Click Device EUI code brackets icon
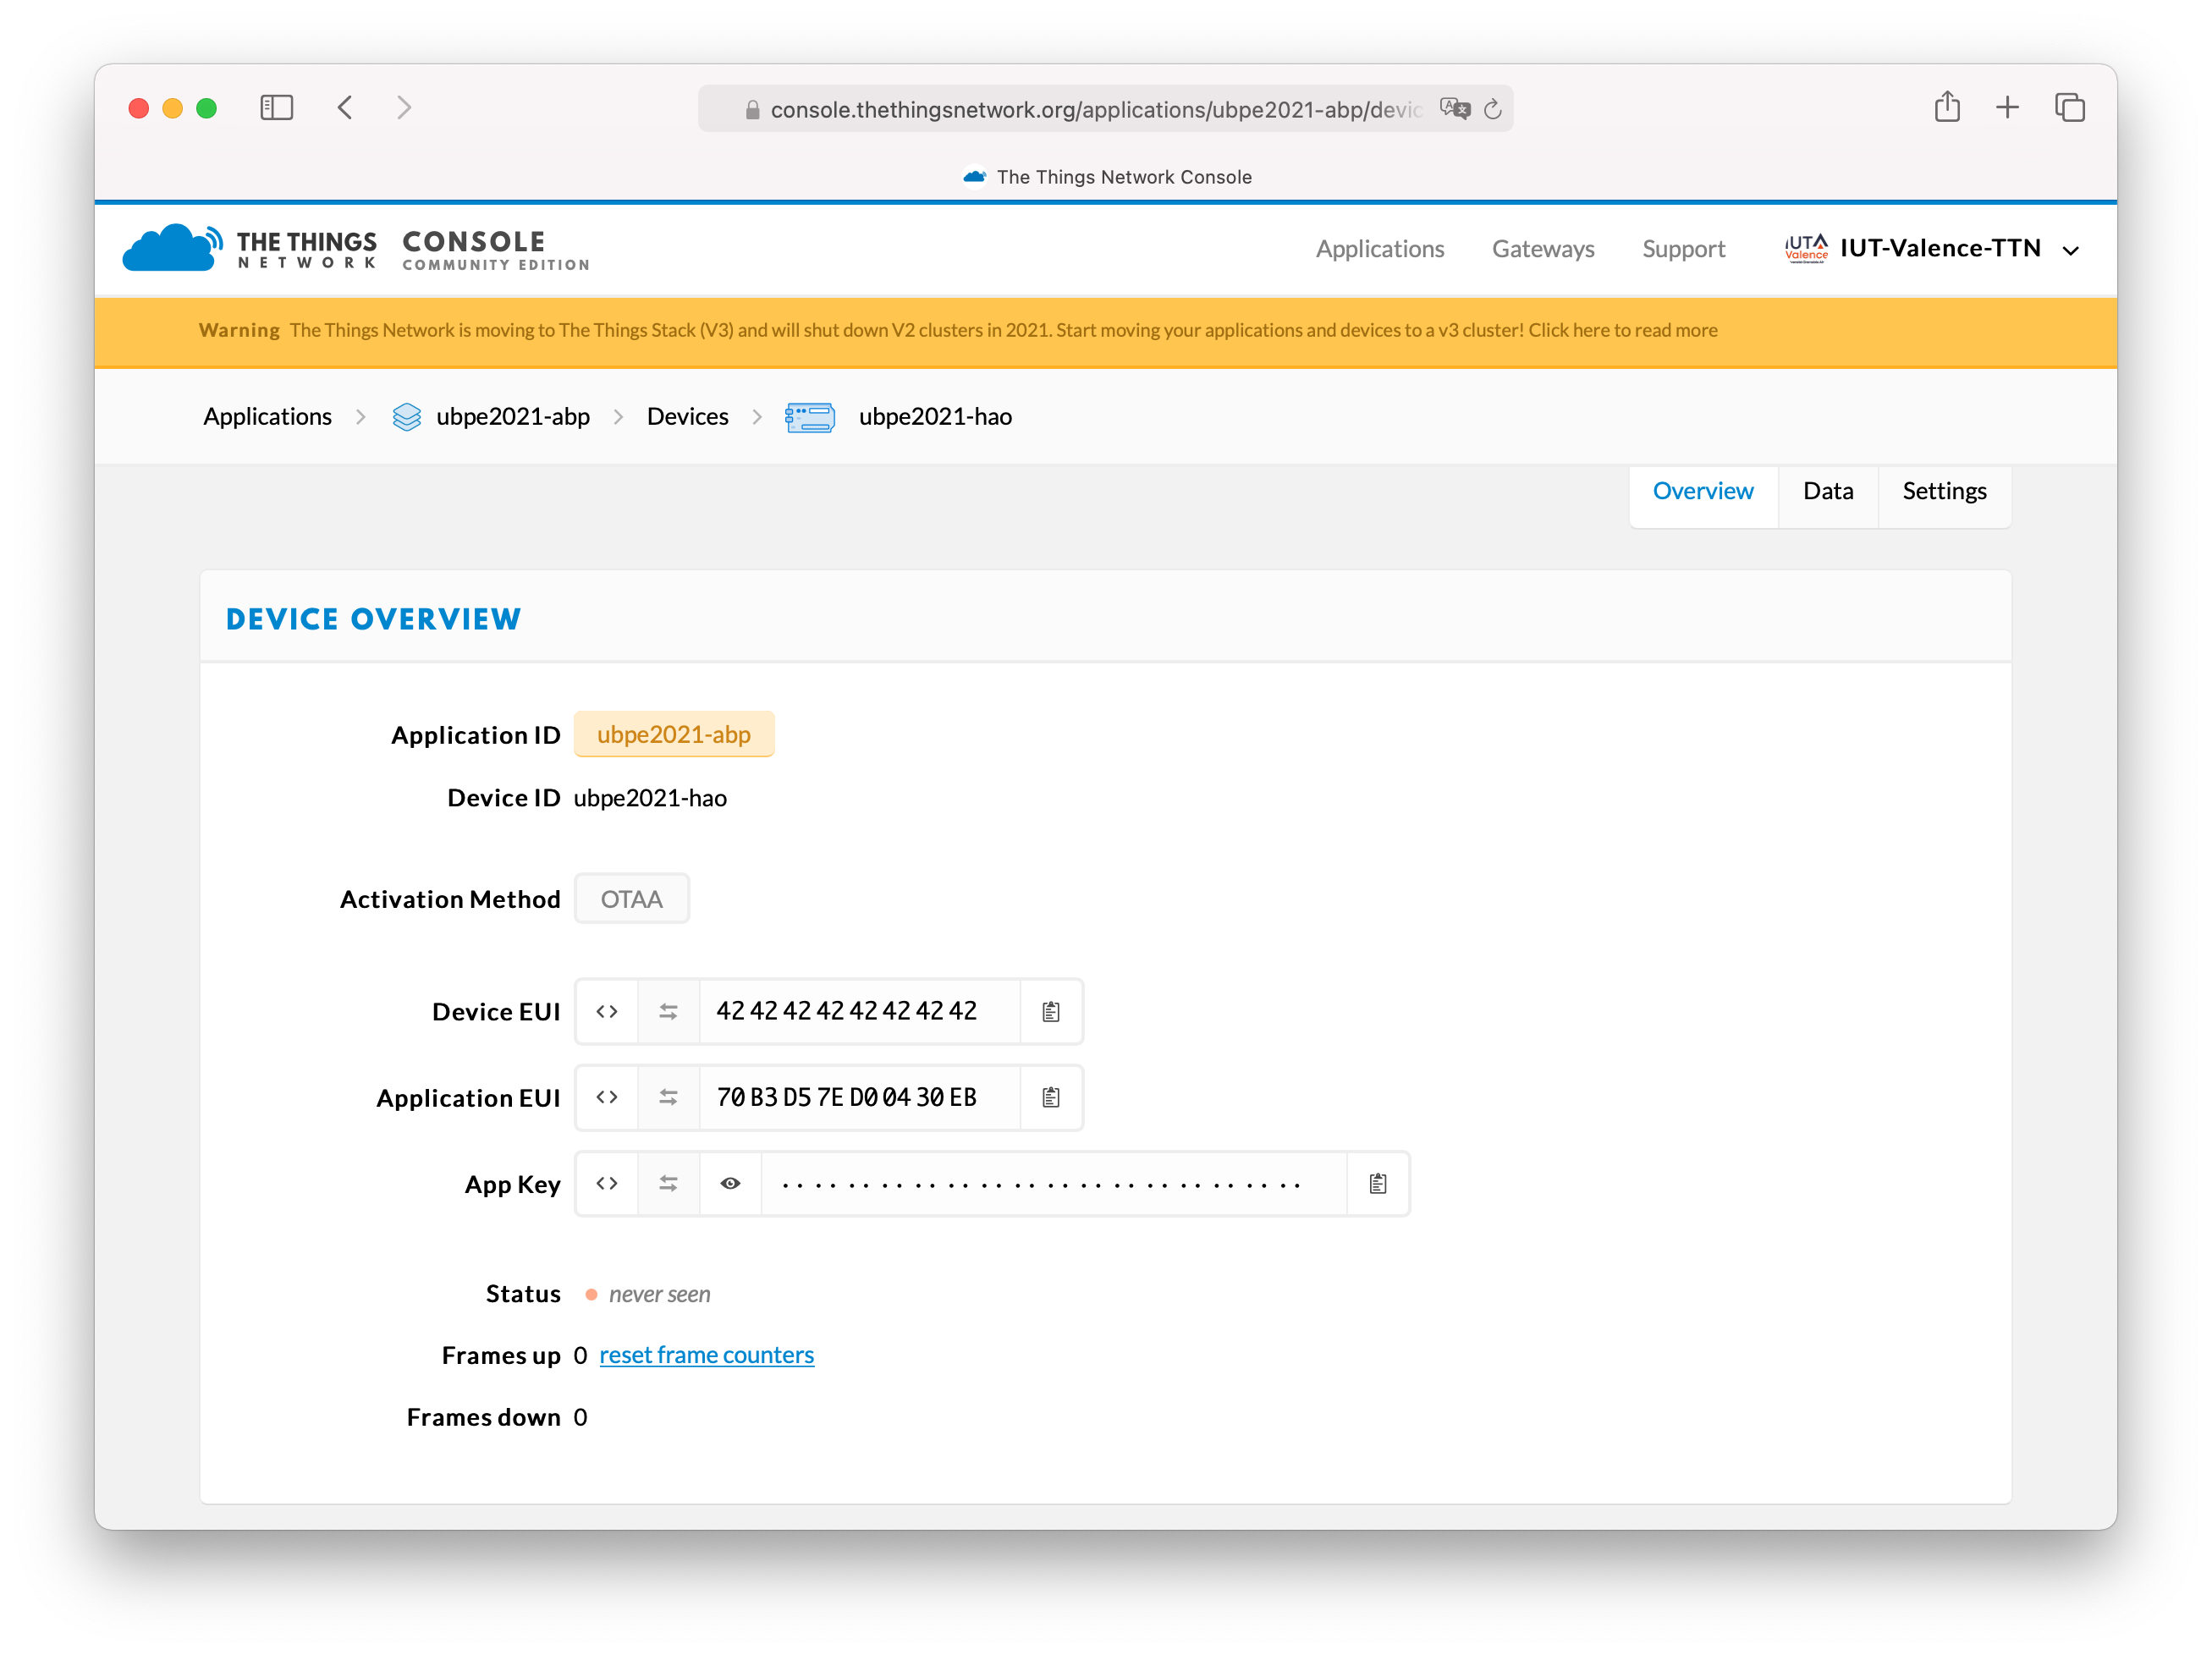This screenshot has height=1655, width=2212. (607, 1010)
